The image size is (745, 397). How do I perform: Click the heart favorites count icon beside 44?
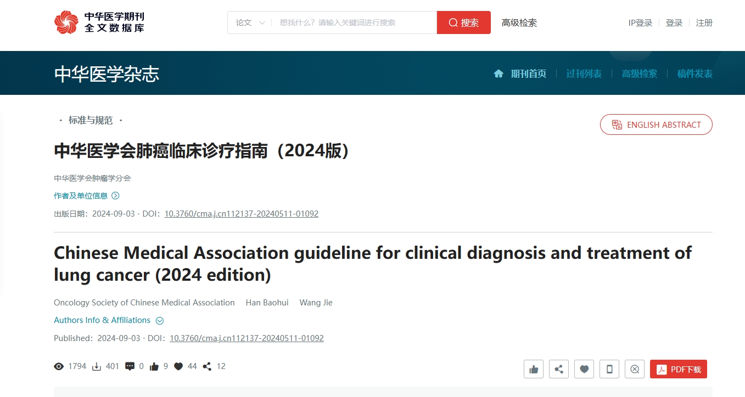pyautogui.click(x=178, y=366)
